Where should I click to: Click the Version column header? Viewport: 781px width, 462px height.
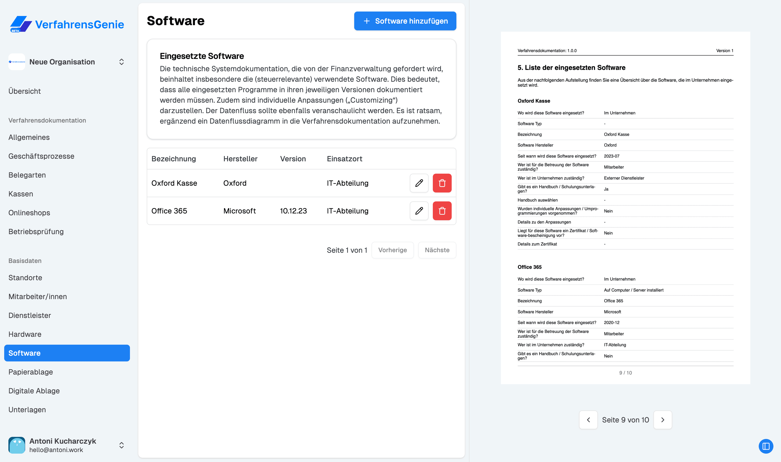click(x=293, y=159)
